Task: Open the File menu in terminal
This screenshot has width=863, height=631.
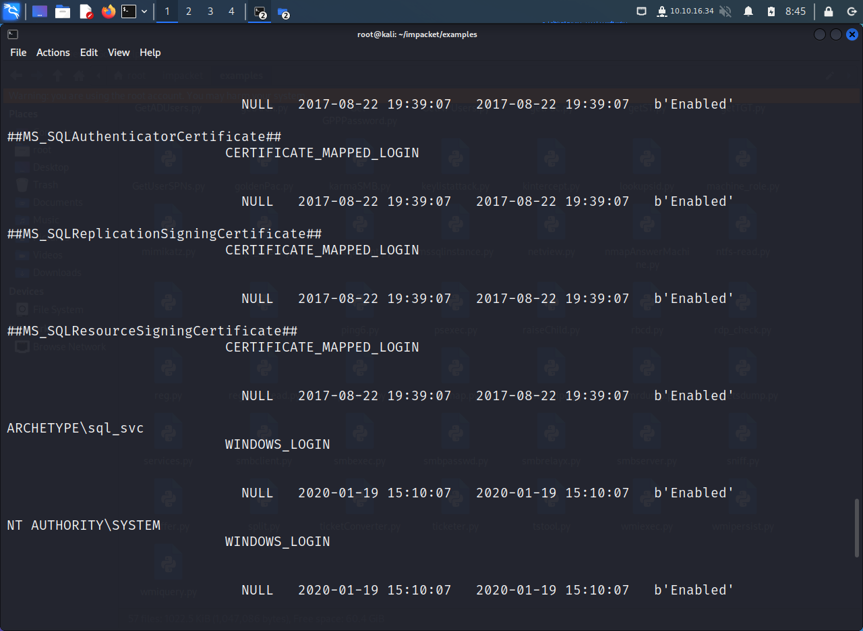Action: (18, 53)
